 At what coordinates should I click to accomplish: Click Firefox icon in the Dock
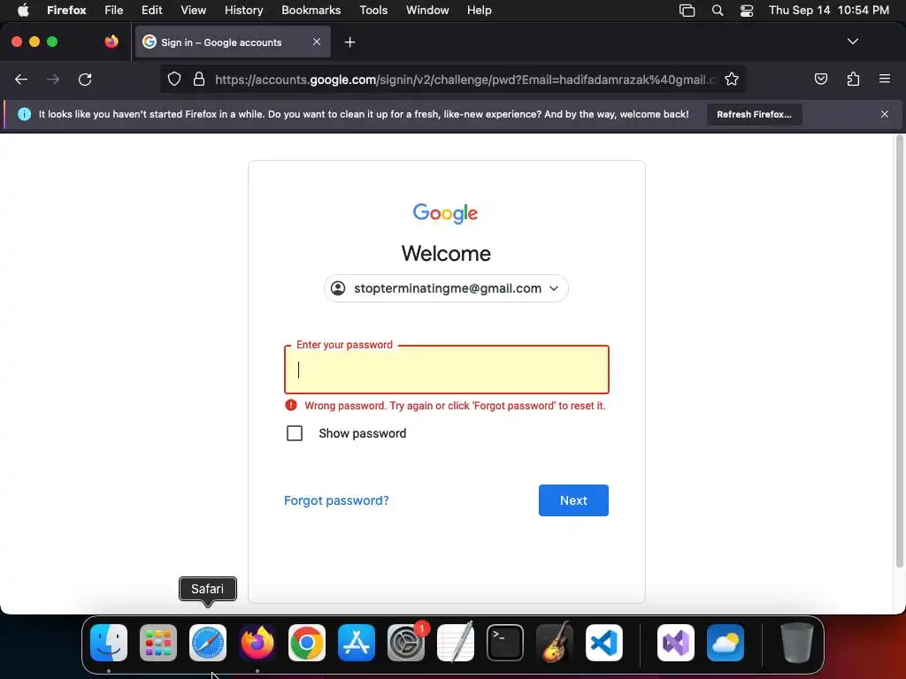[257, 642]
